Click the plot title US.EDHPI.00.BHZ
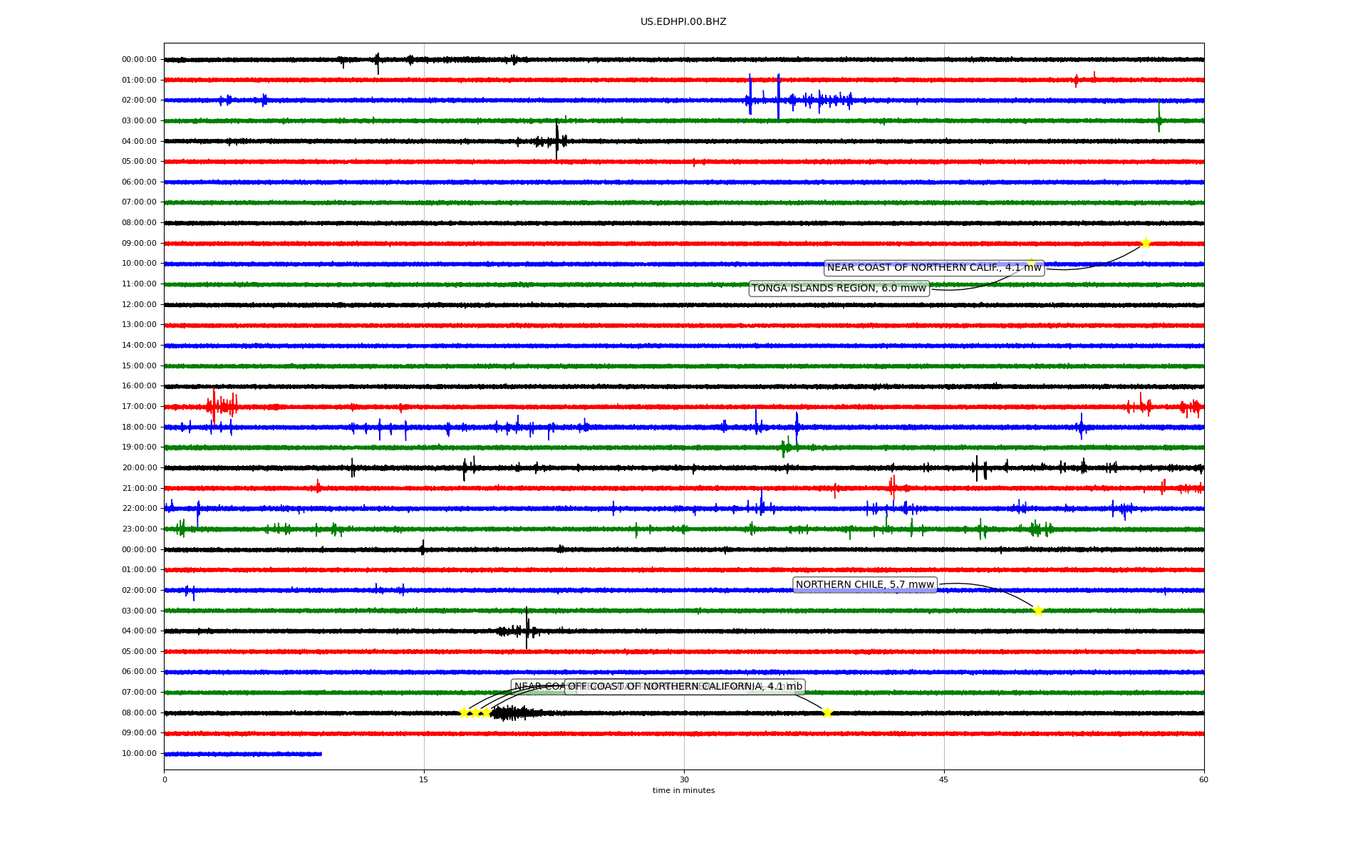Screen dimensions: 1368x855 click(x=683, y=22)
